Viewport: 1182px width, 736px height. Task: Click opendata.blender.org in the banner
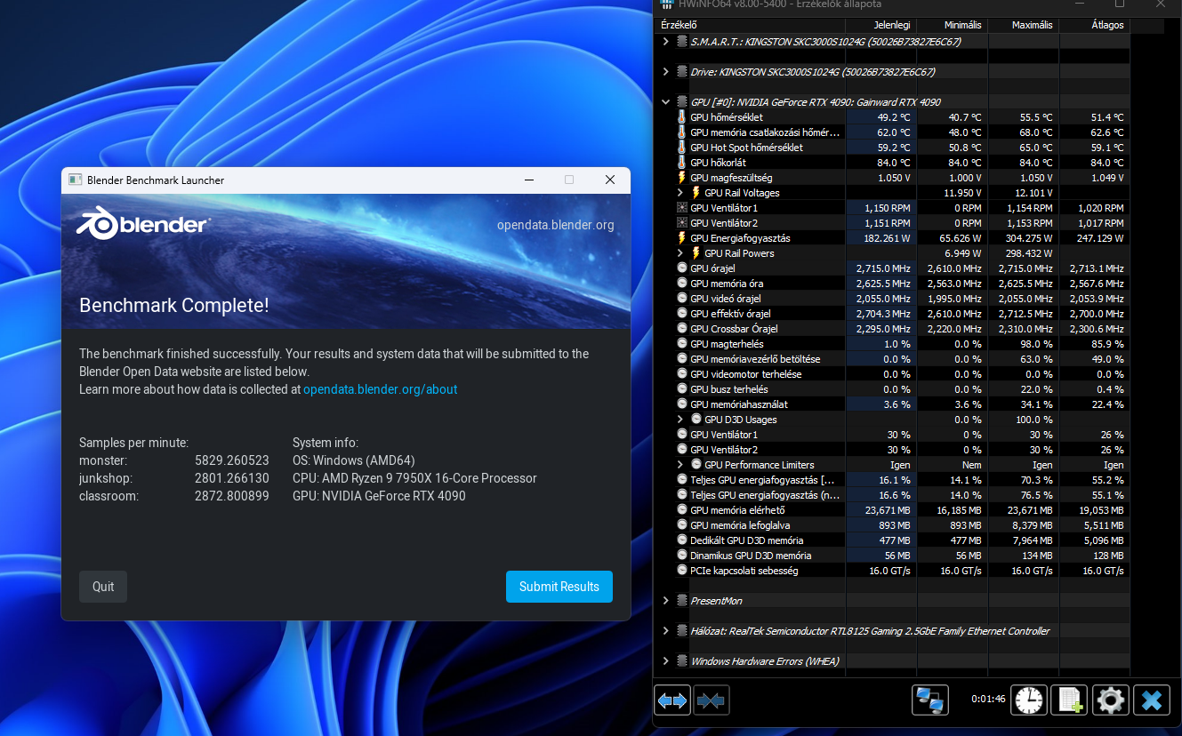tap(556, 225)
